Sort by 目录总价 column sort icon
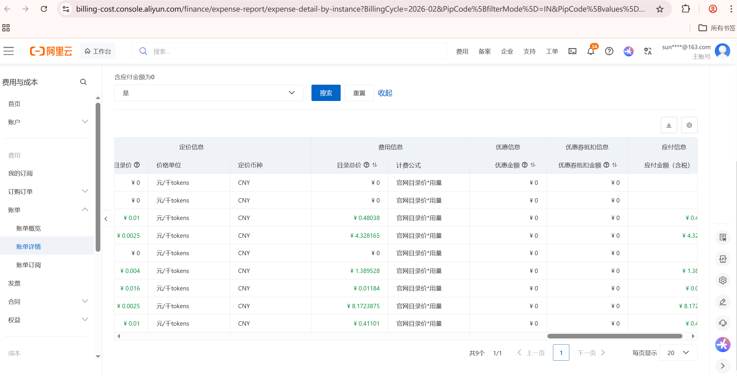Viewport: 737px width, 376px height. [x=375, y=165]
